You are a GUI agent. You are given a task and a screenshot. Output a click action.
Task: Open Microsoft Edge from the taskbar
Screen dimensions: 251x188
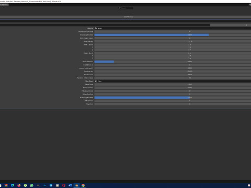pyautogui.click(x=13, y=185)
